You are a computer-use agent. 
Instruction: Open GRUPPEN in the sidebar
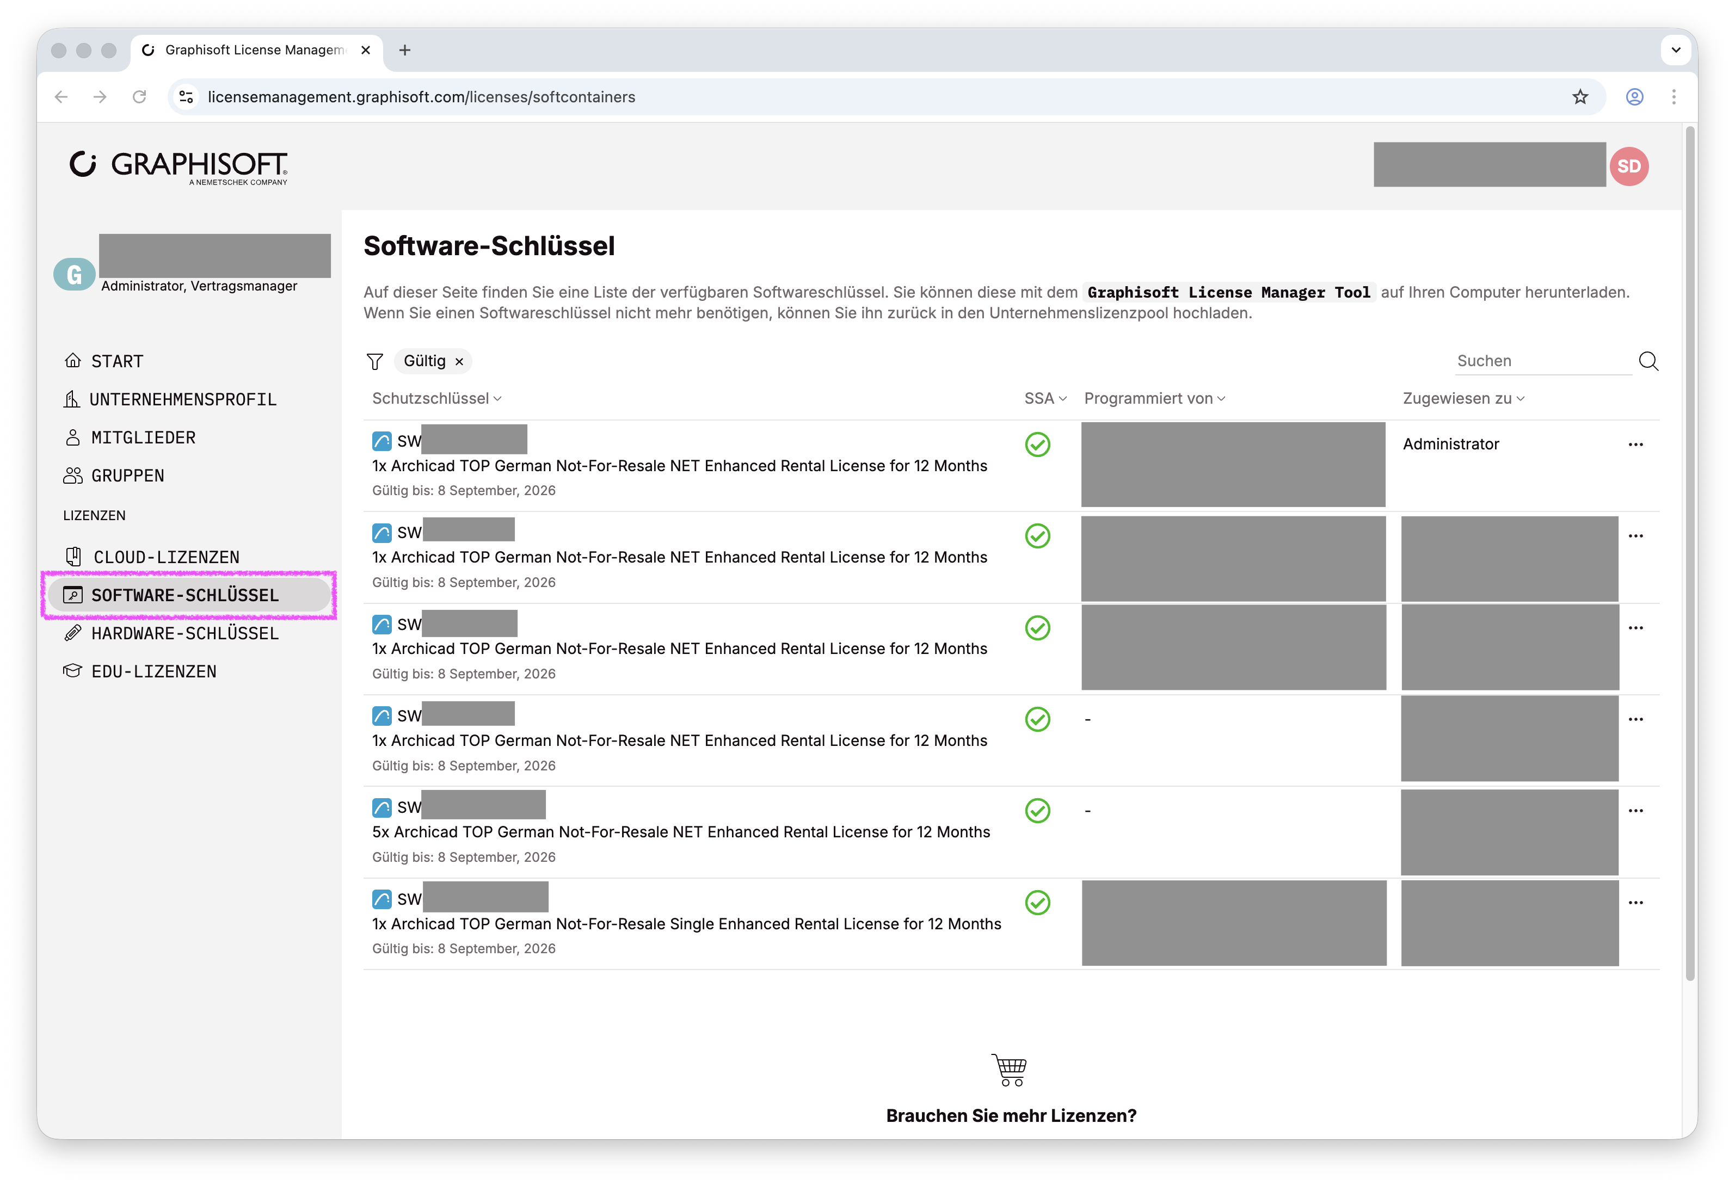[114, 476]
